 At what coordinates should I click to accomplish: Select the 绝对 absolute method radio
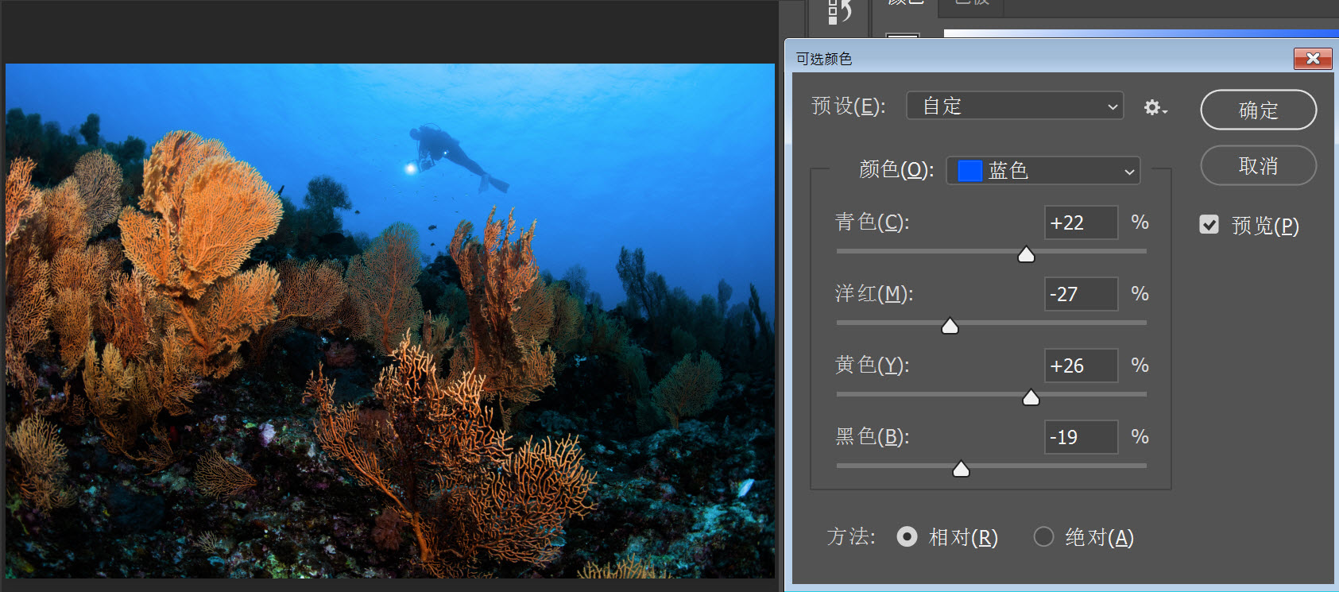pos(1043,537)
